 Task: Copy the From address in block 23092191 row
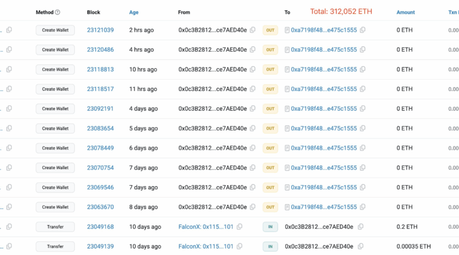pyautogui.click(x=252, y=108)
